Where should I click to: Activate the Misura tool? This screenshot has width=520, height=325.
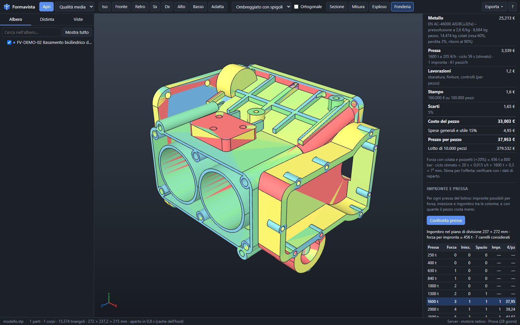[x=358, y=7]
